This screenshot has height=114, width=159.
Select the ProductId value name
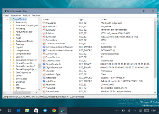(50, 88)
